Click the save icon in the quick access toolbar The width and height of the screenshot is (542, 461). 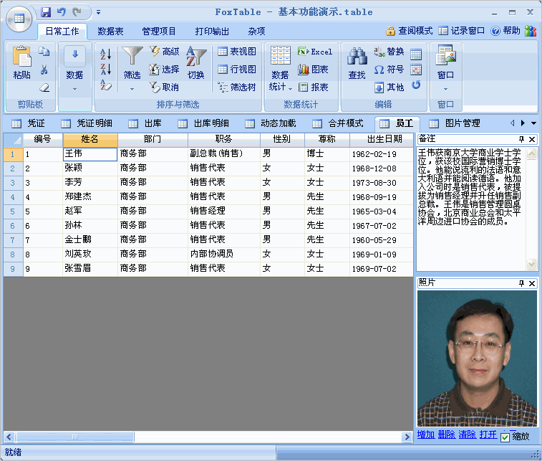[x=46, y=12]
